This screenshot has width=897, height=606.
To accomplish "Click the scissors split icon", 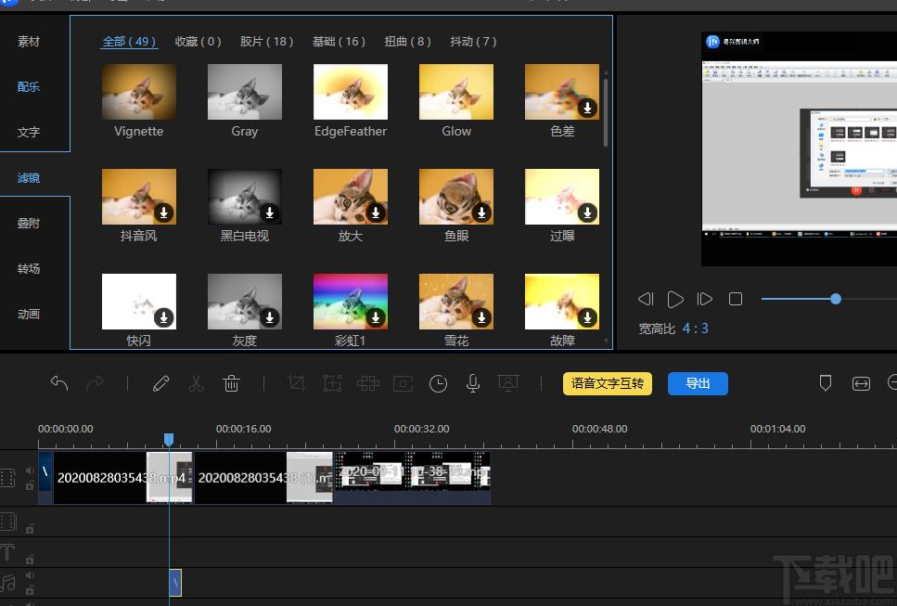I will click(x=197, y=383).
